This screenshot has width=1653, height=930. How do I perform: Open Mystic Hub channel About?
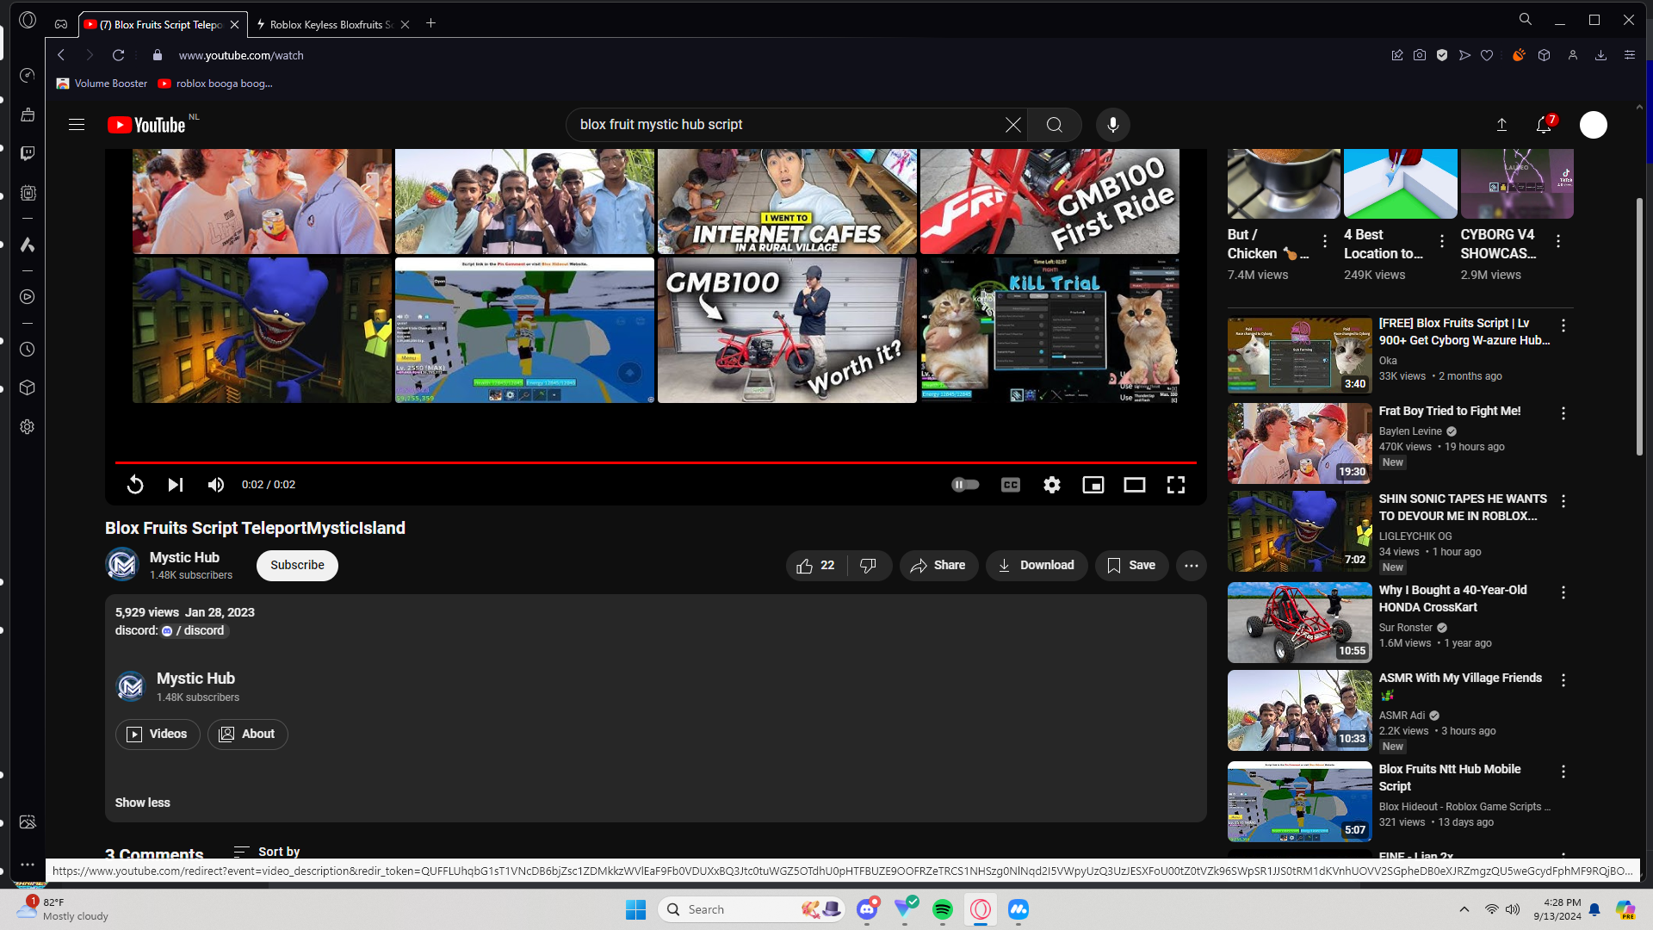pos(247,735)
